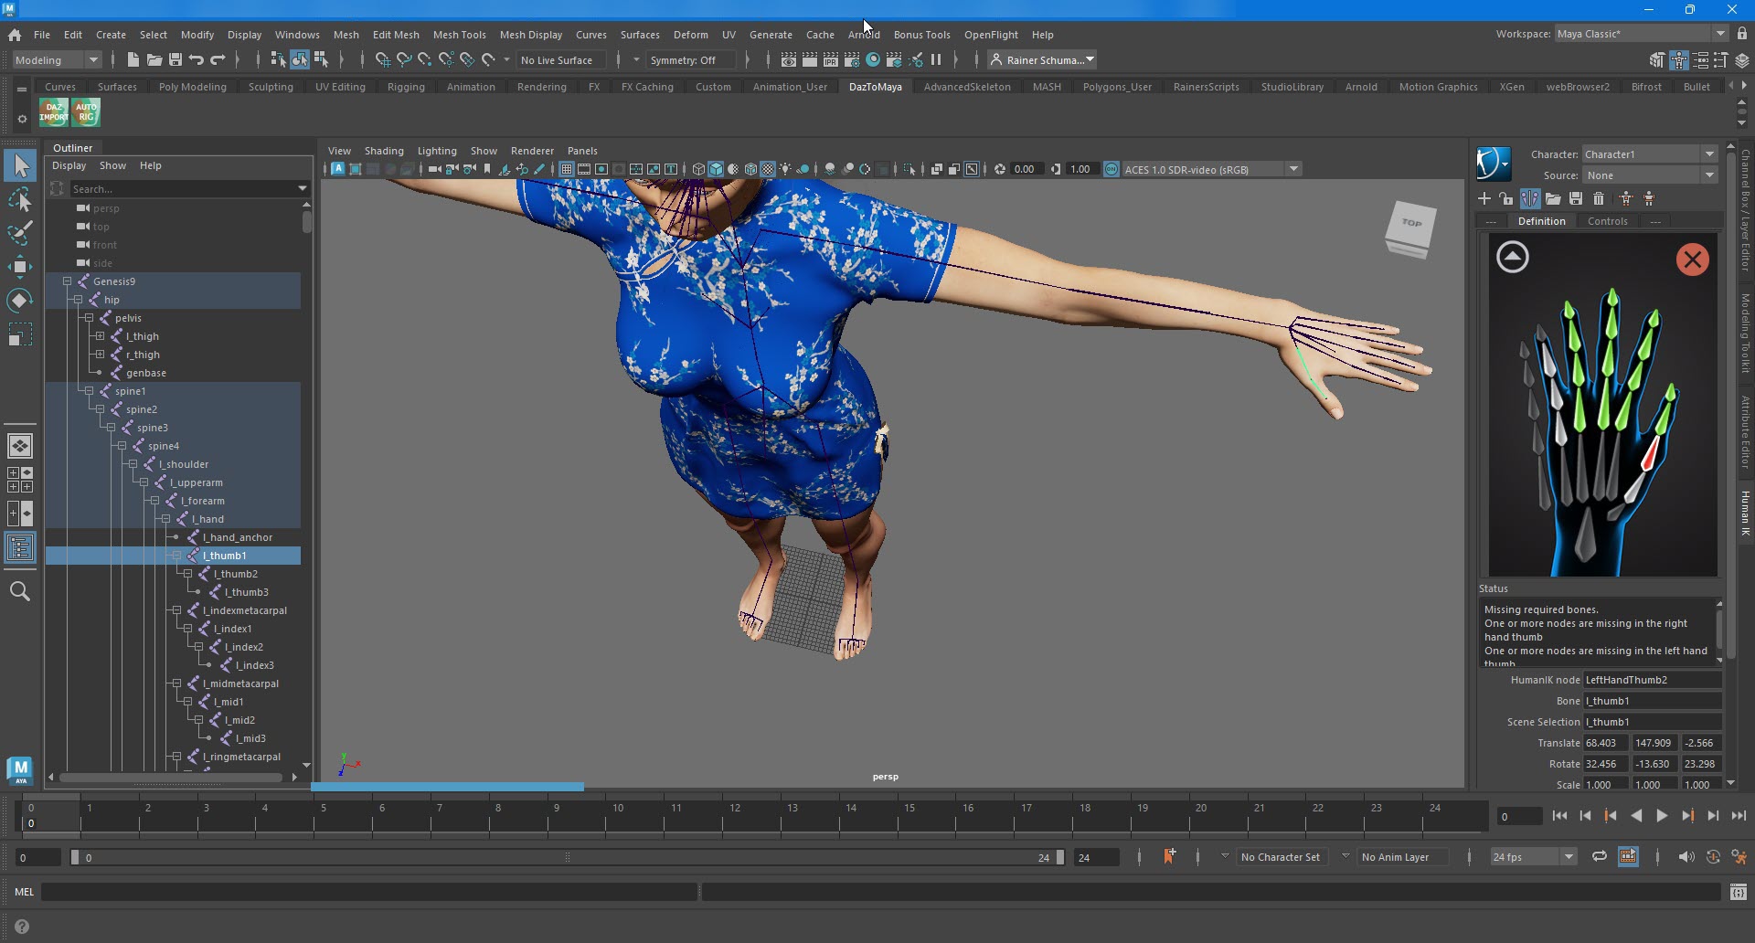Delete the character definition via trash icon
Screen dimensions: 1755x943
coord(1599,198)
